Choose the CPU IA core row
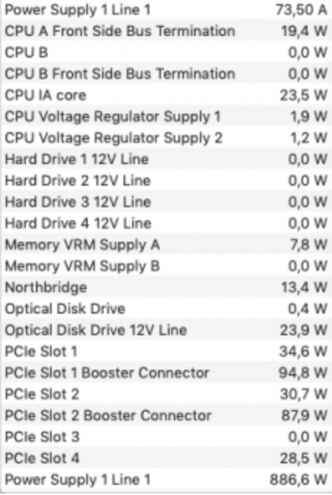The height and width of the screenshot is (495, 332). tap(166, 95)
